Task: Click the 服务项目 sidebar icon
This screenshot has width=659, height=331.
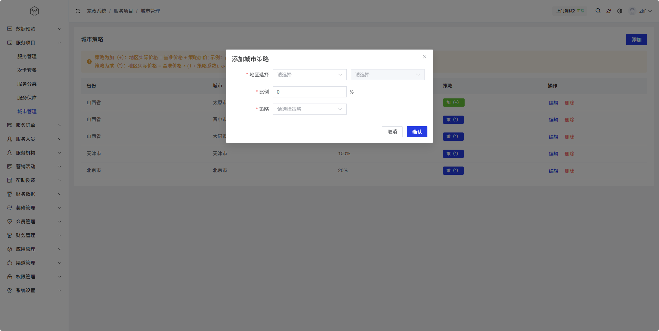Action: pos(10,43)
